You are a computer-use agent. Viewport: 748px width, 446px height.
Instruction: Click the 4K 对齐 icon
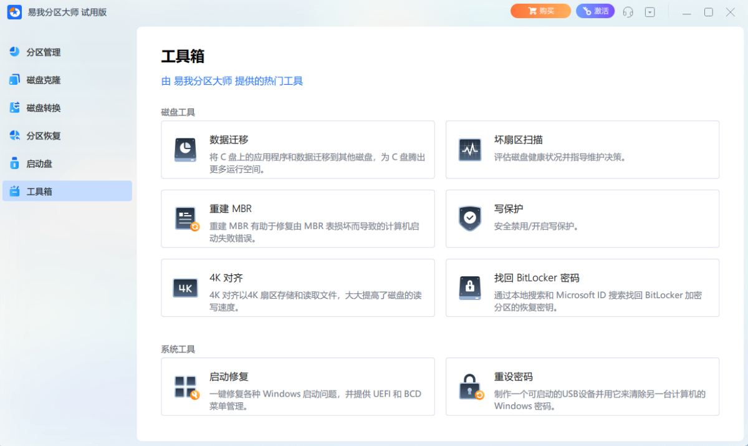185,288
